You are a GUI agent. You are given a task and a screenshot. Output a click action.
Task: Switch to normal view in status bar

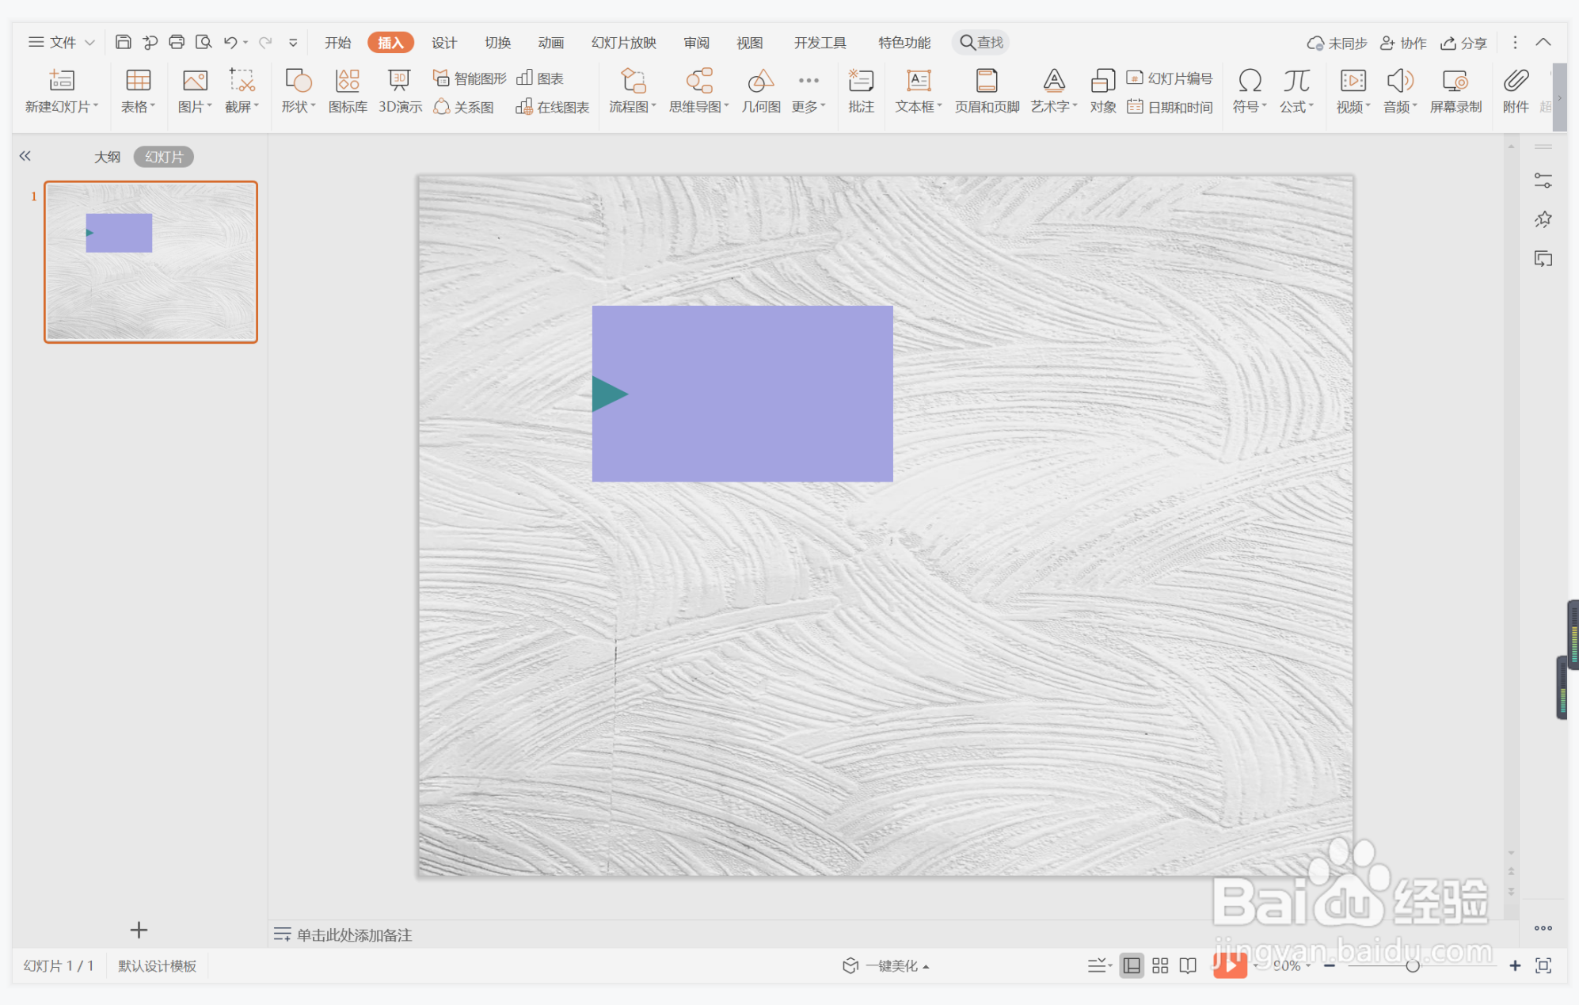click(x=1132, y=965)
